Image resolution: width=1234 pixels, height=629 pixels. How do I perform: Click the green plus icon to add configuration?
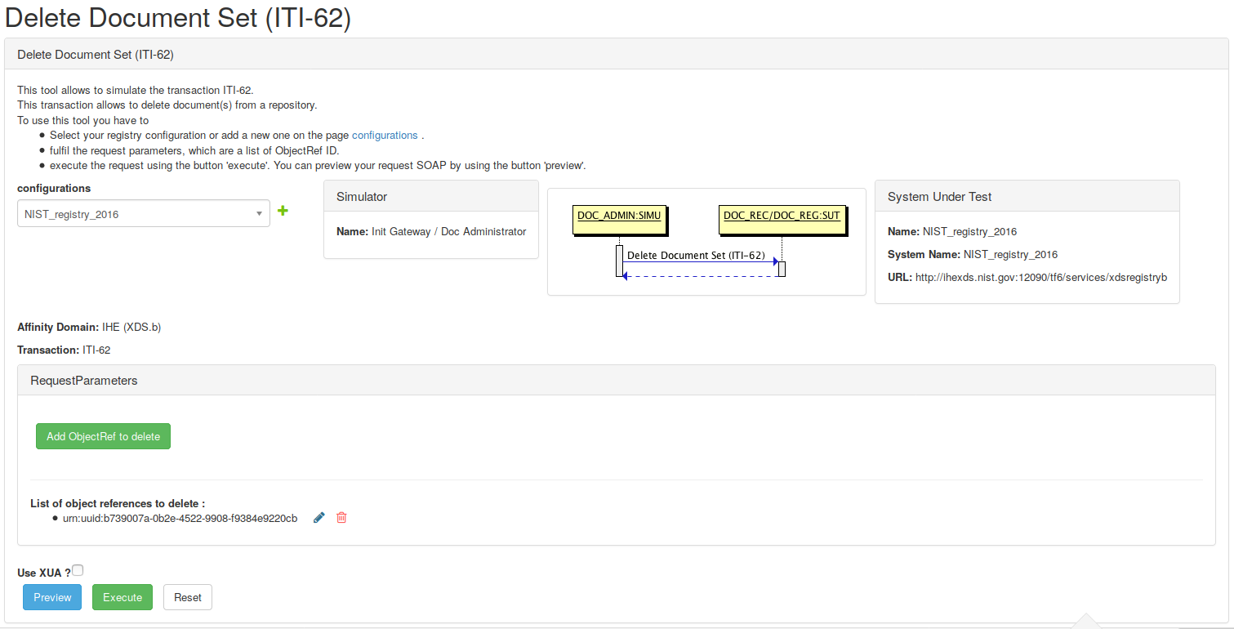pyautogui.click(x=283, y=211)
